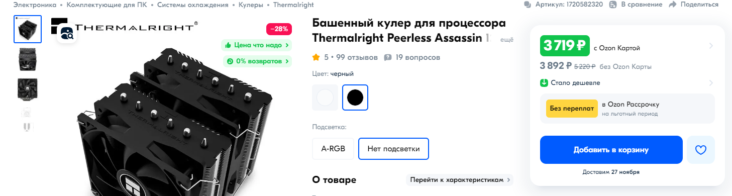Select the Нет подсветки option

coord(393,149)
